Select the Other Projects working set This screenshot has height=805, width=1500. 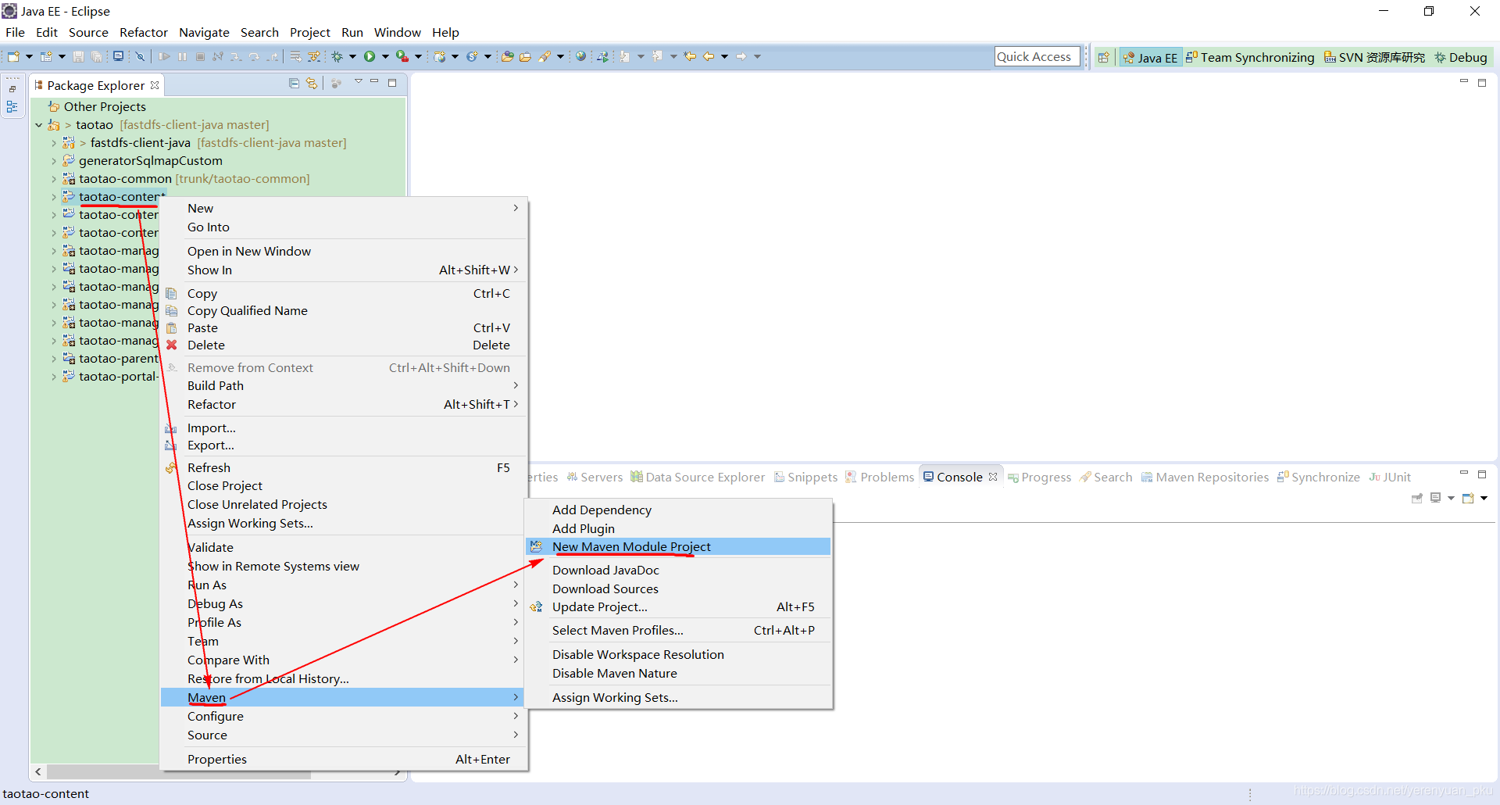[97, 107]
